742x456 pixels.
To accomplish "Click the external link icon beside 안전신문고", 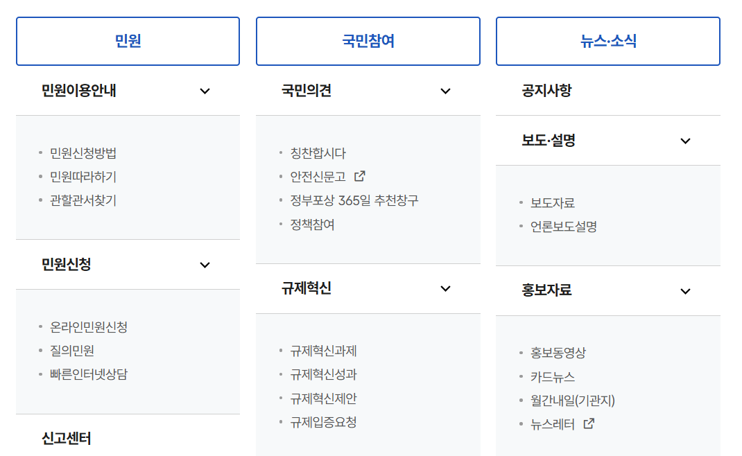I will click(358, 176).
